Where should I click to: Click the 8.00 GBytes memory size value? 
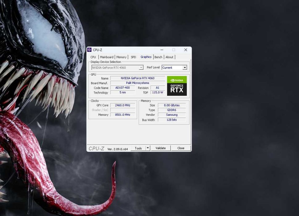[x=172, y=105]
